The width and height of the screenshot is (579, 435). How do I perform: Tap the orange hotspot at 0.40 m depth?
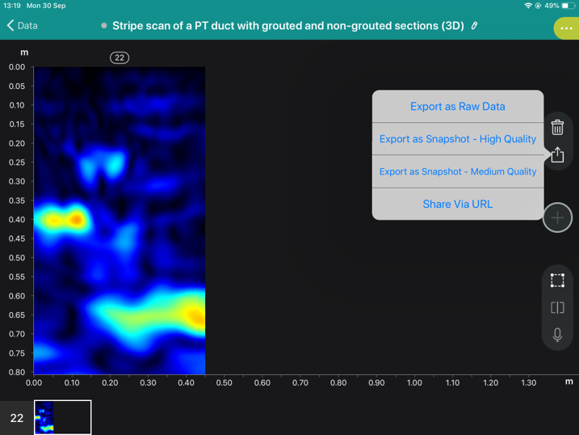[x=76, y=220]
